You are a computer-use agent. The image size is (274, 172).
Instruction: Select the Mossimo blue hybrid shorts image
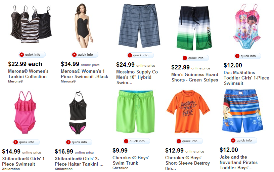tap(139, 26)
